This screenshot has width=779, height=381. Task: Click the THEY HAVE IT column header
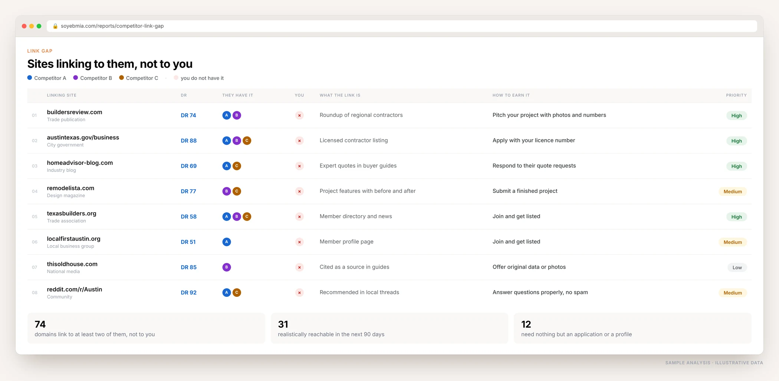tap(238, 95)
